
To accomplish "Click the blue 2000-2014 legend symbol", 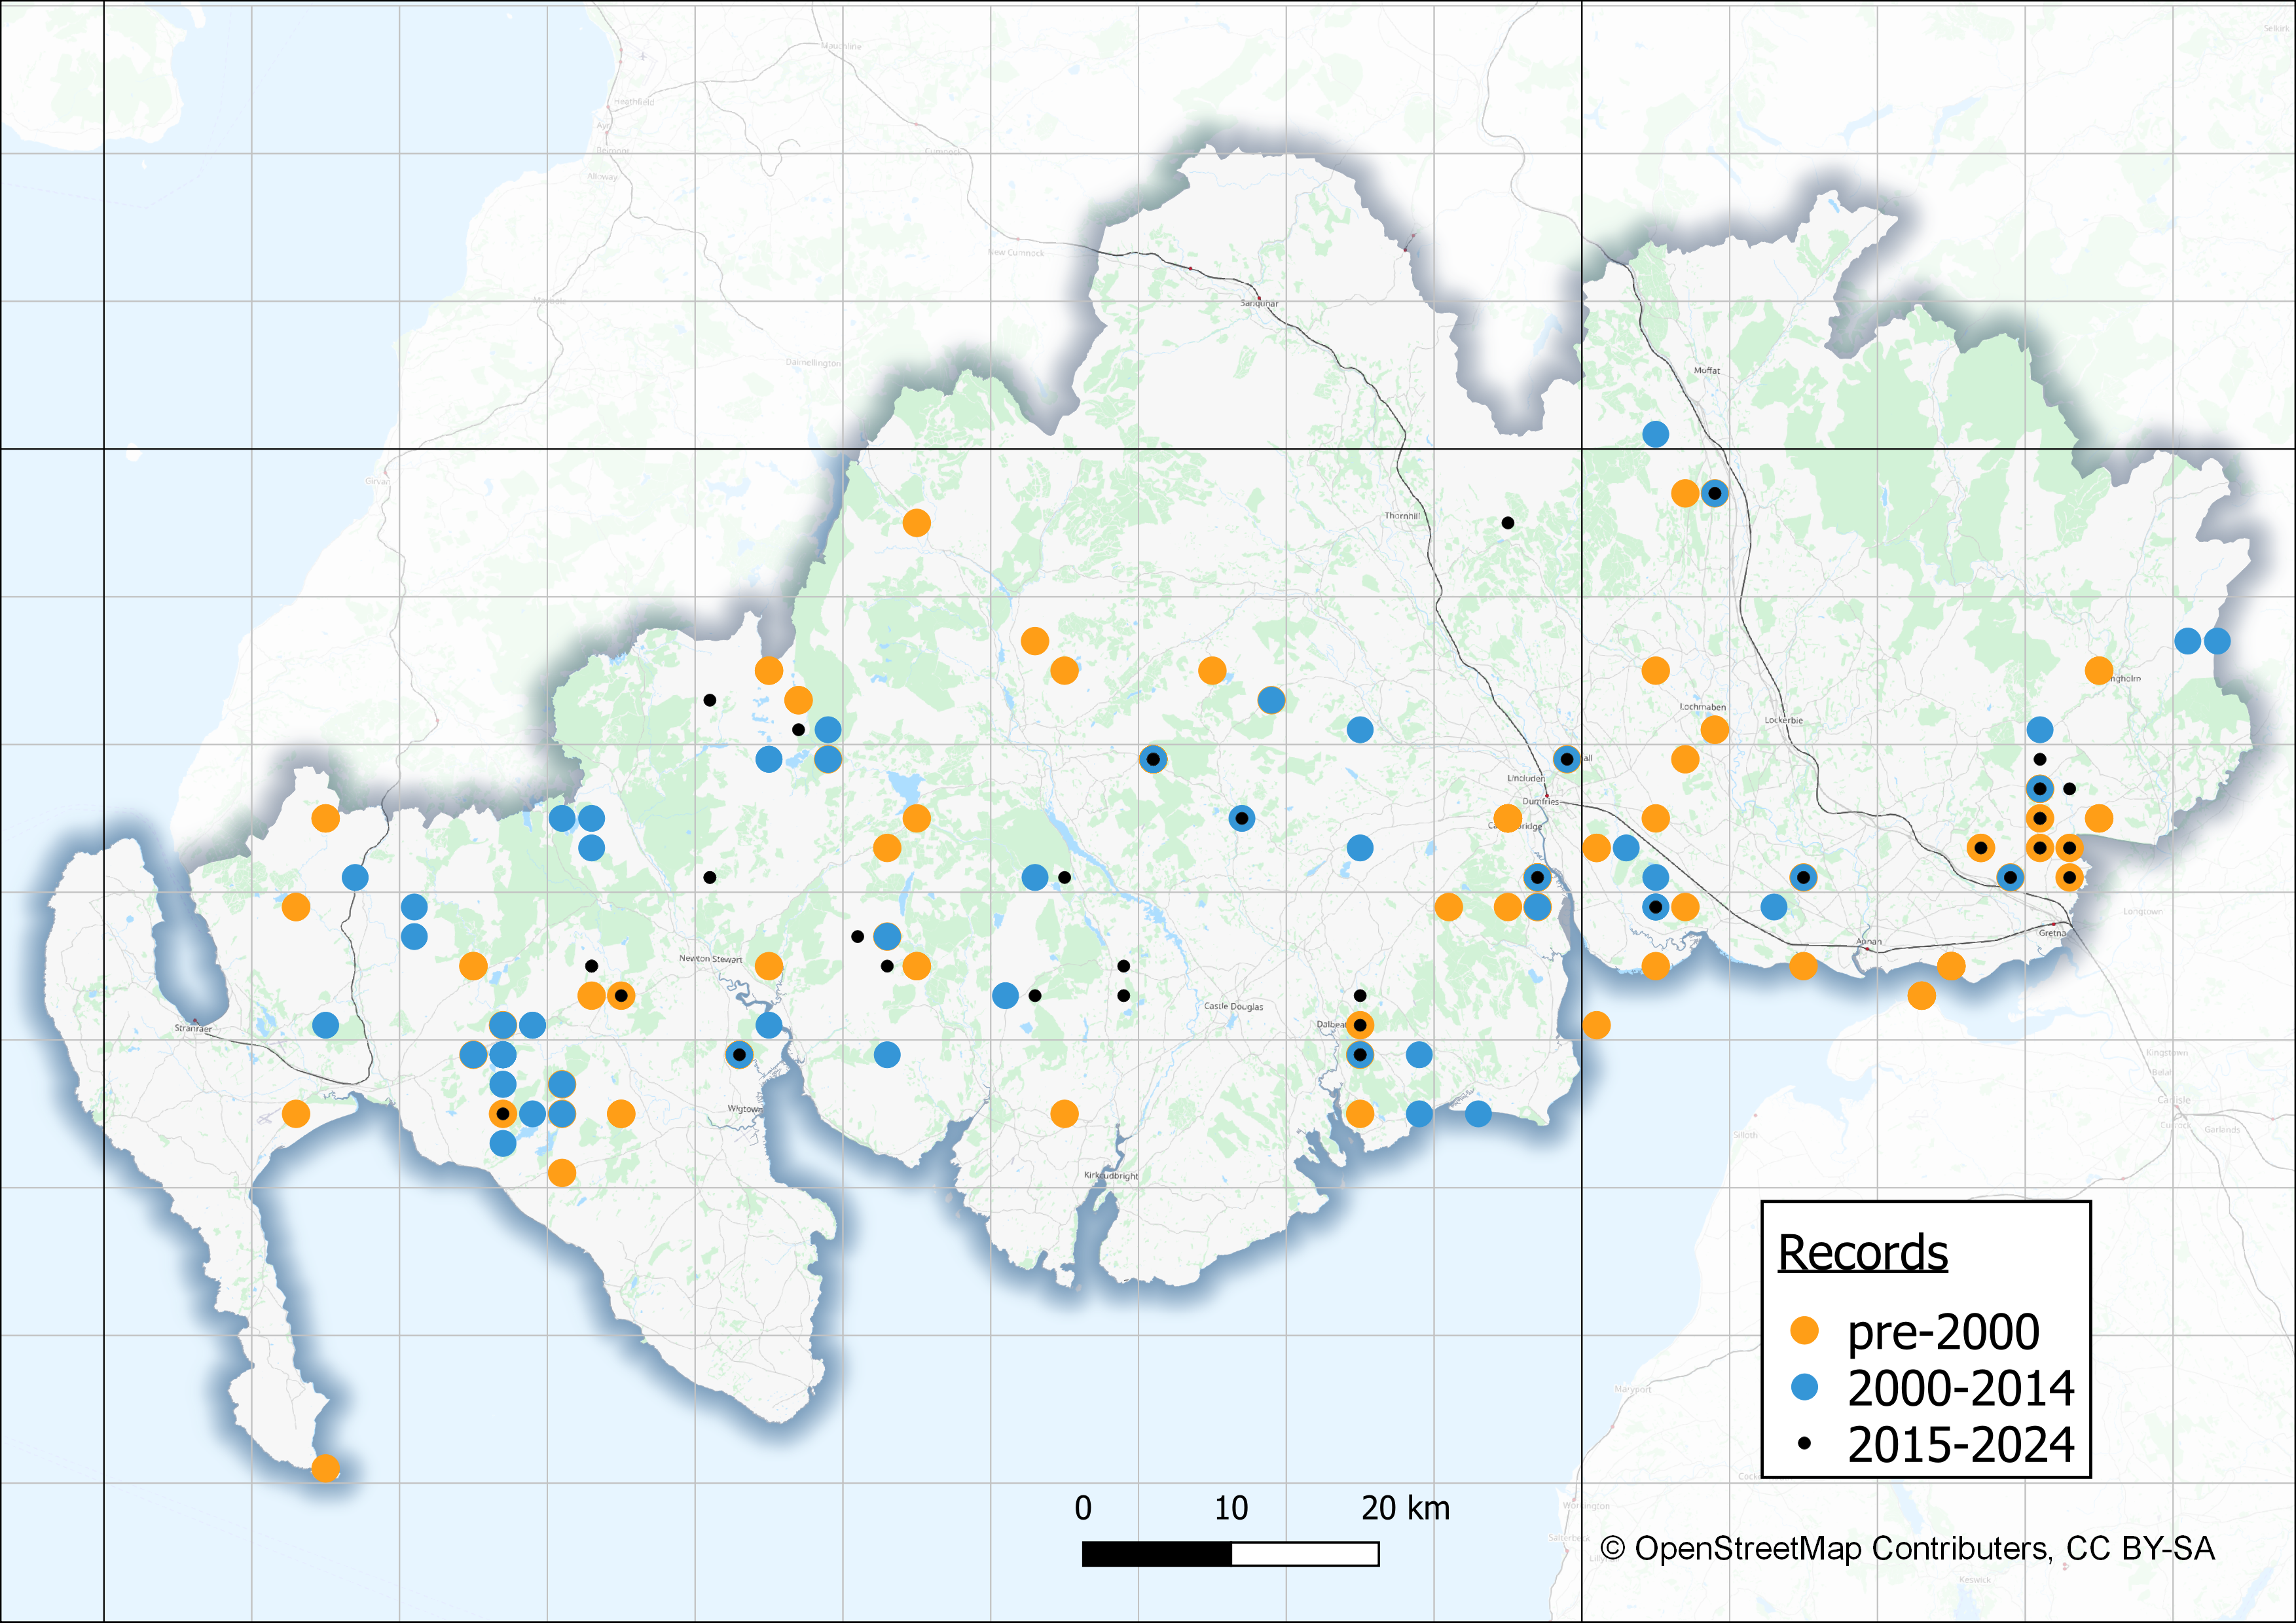I will coord(1804,1386).
